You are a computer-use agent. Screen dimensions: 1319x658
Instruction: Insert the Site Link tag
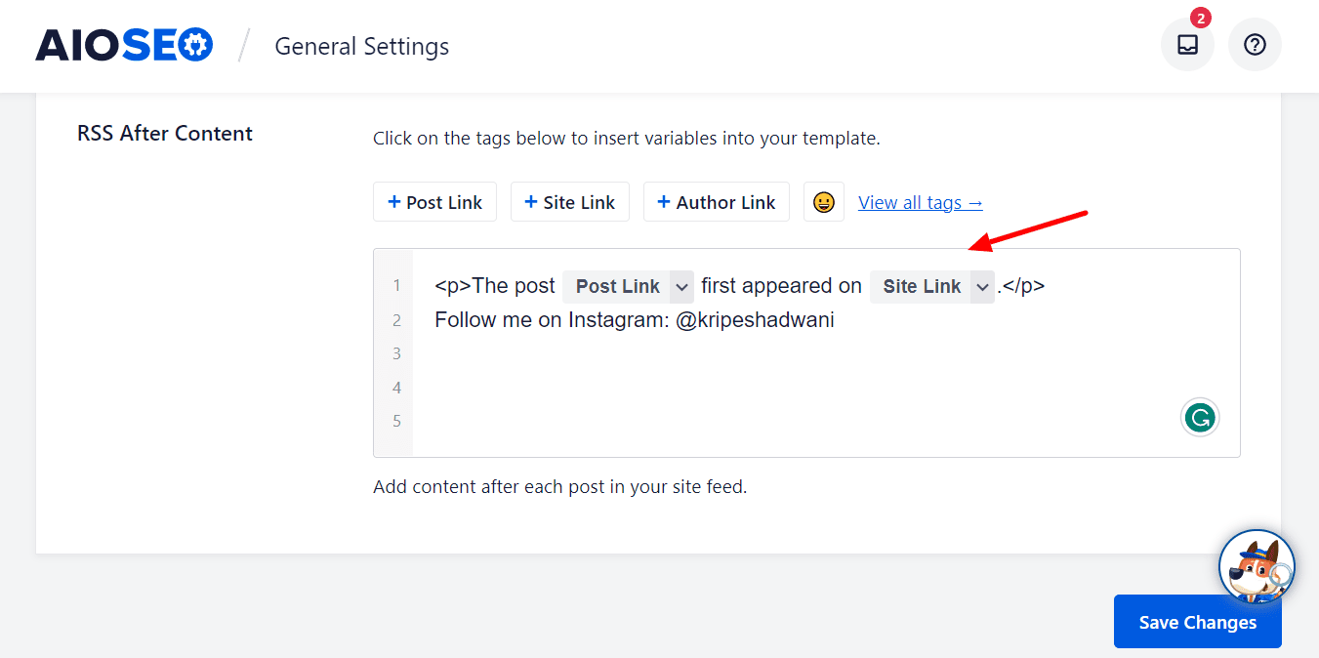(570, 202)
